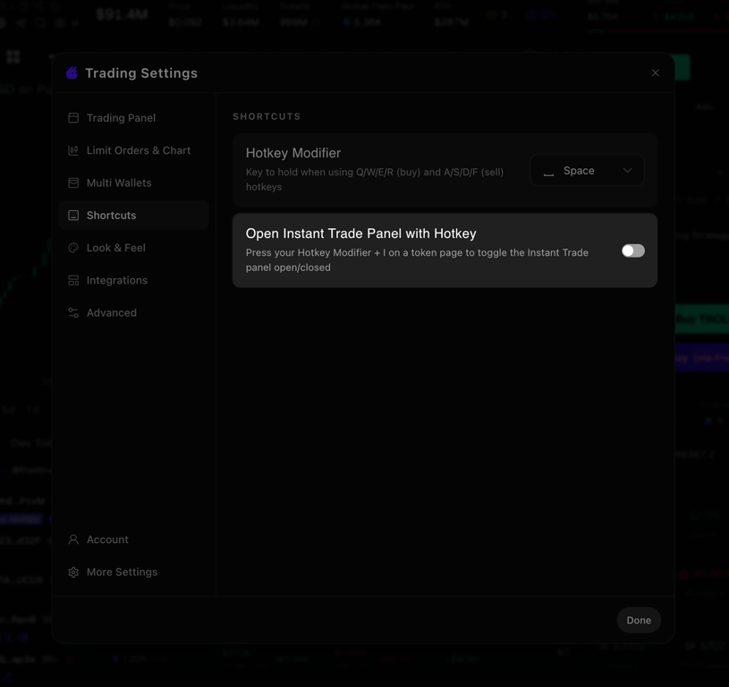Click the Account person icon

[x=73, y=539]
